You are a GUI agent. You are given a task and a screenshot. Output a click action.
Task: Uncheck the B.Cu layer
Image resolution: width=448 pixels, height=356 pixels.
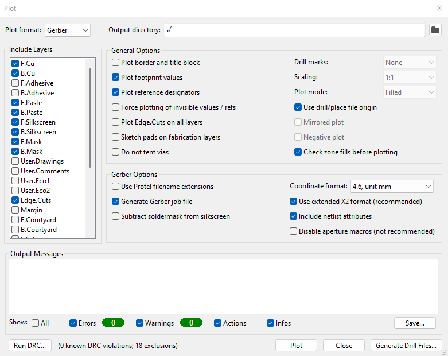(15, 73)
